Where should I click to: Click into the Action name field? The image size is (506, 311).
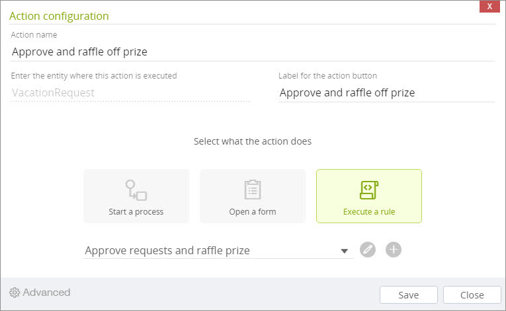(x=253, y=52)
